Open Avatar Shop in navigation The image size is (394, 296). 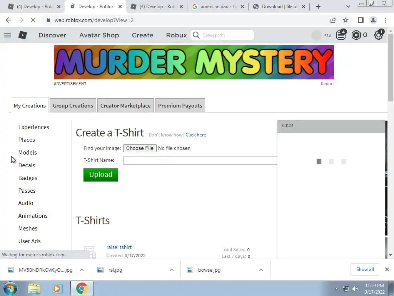point(99,35)
